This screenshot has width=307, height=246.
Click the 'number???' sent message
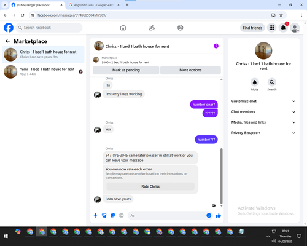[x=206, y=140]
